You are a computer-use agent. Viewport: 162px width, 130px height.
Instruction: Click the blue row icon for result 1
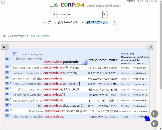7,58
